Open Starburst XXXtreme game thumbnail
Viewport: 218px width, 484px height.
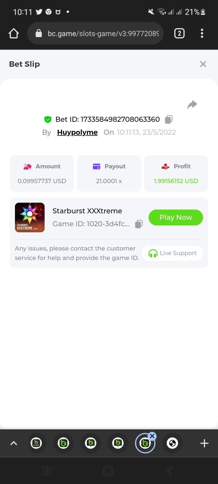[30, 217]
